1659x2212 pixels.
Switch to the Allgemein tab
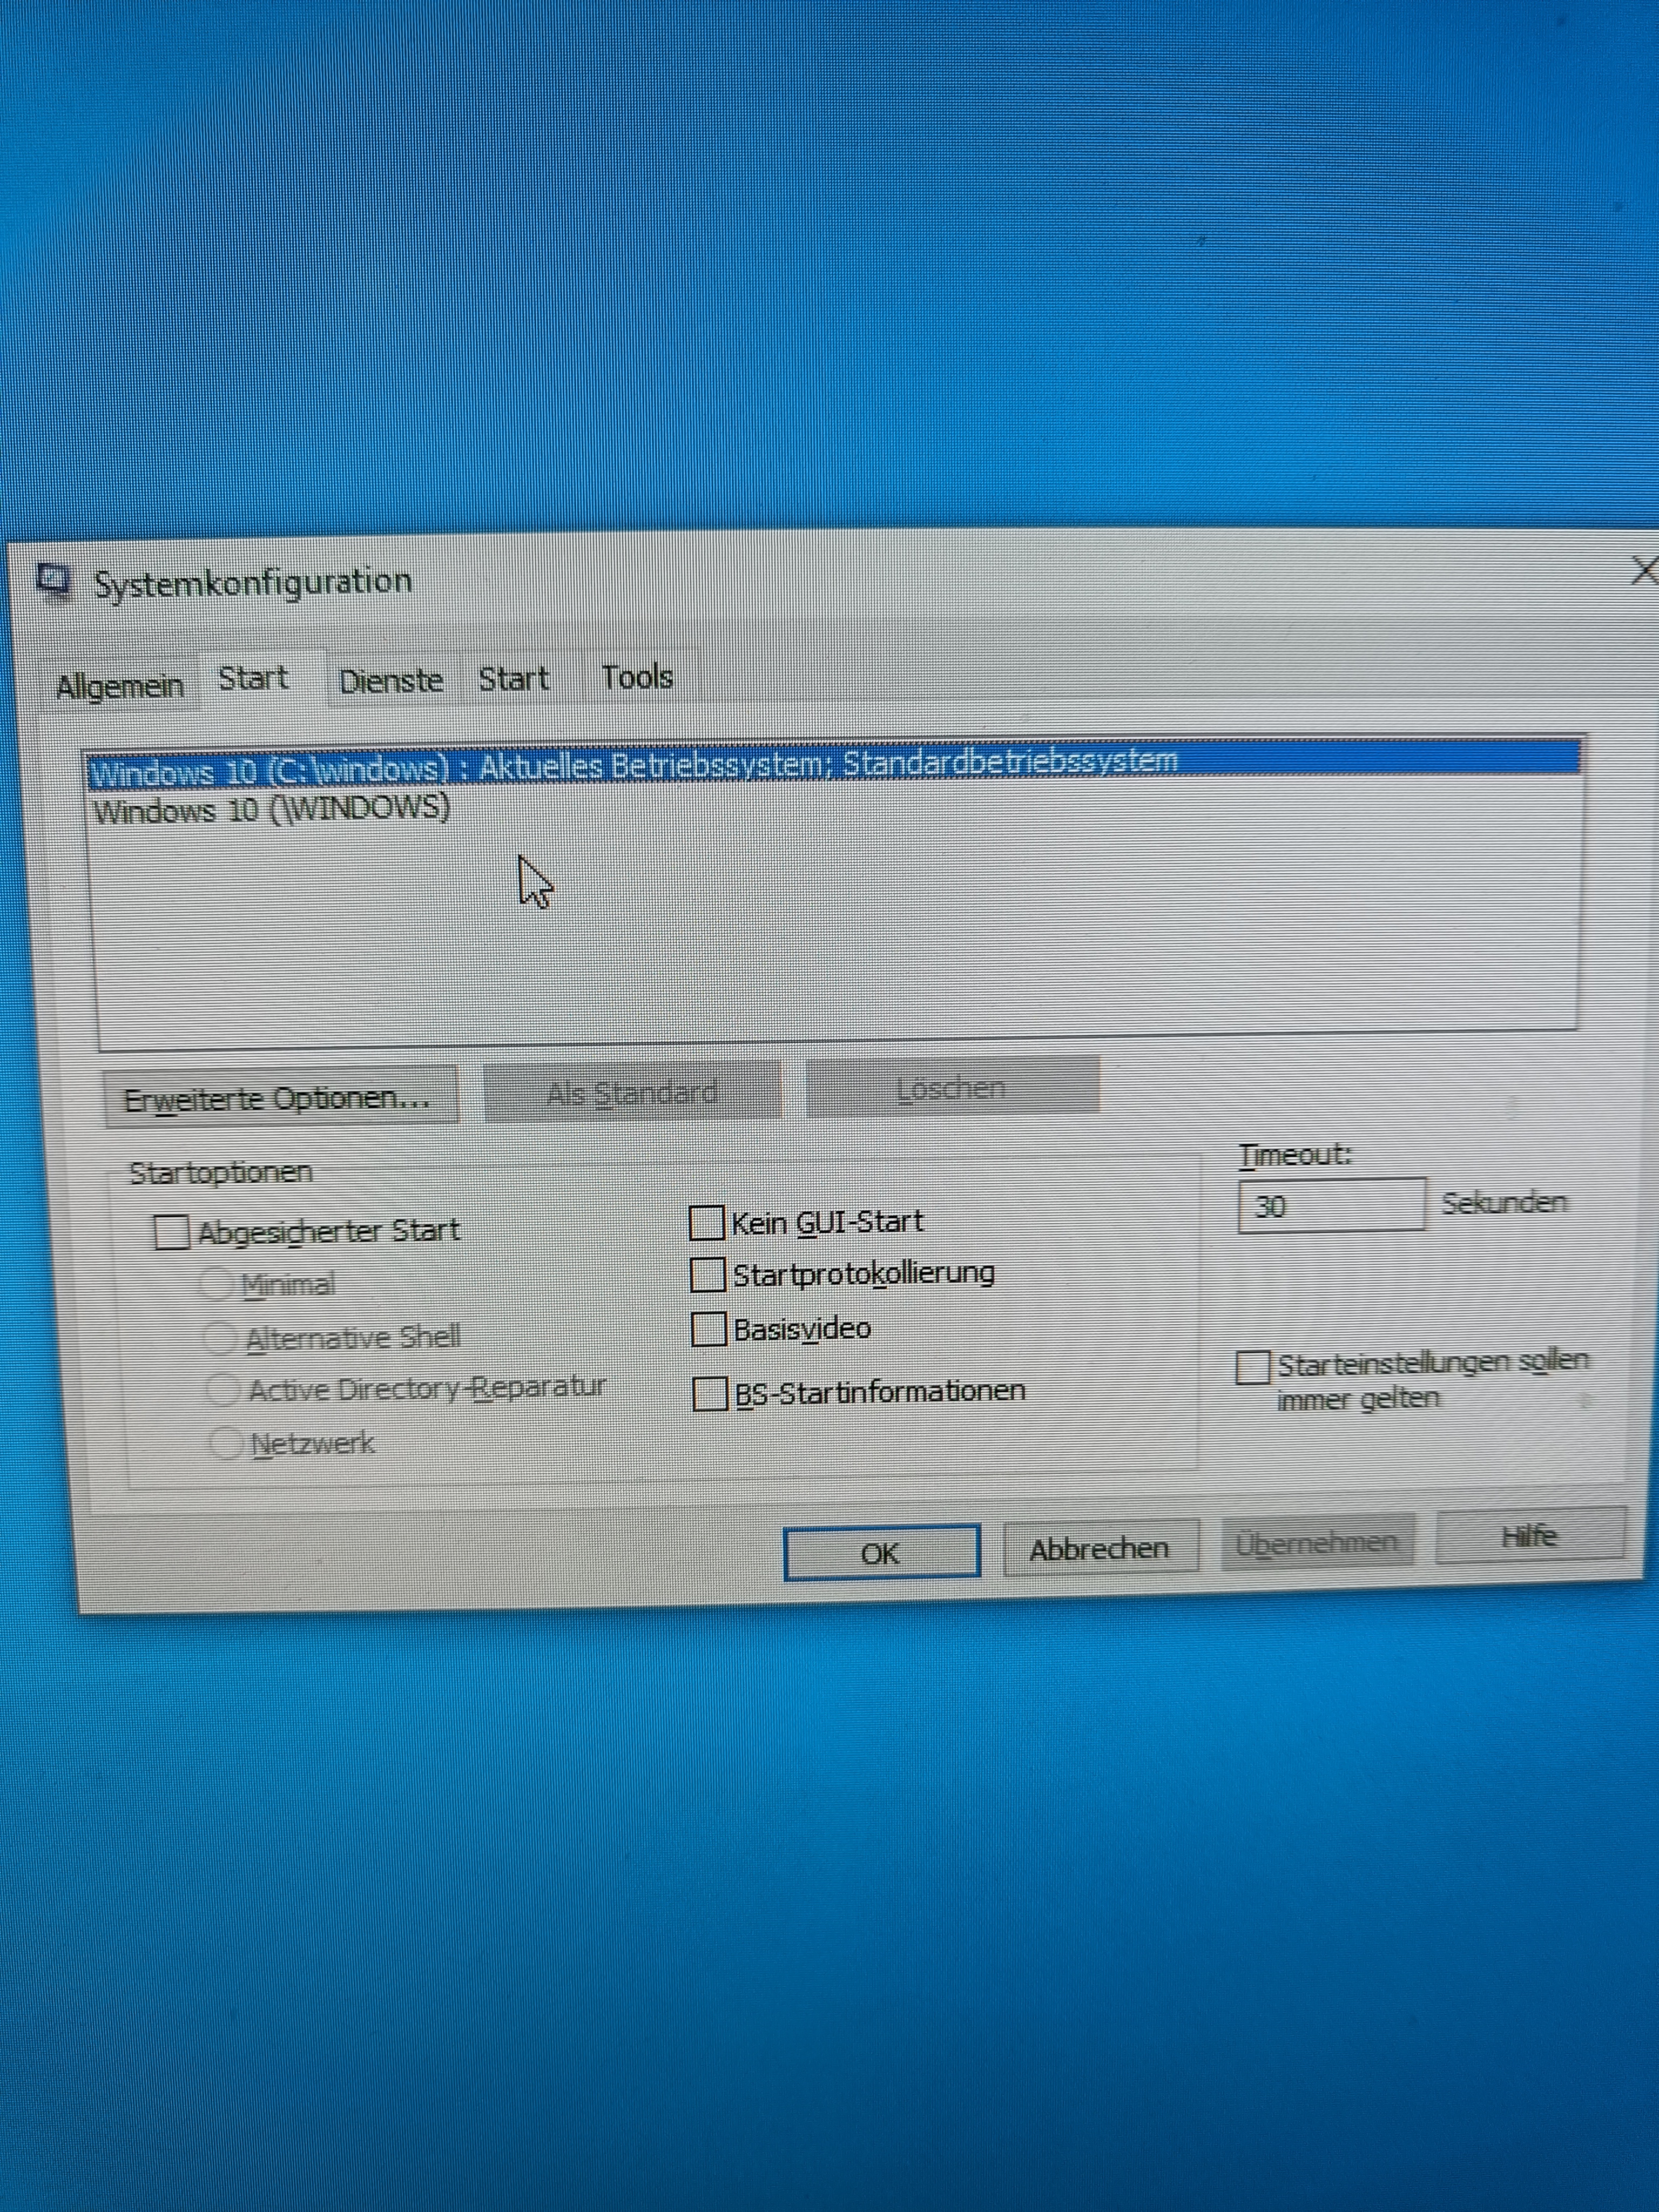(x=120, y=686)
